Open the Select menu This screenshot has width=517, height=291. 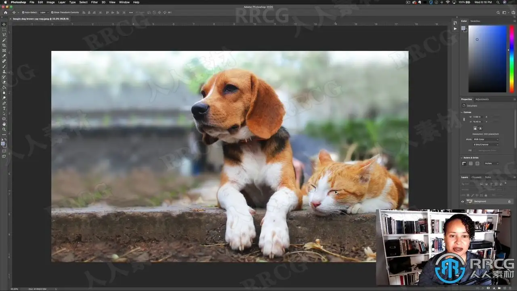(x=83, y=2)
